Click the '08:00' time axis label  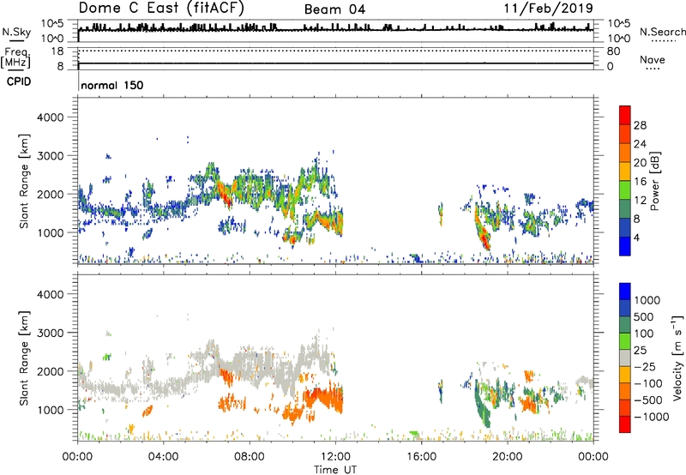click(x=250, y=457)
